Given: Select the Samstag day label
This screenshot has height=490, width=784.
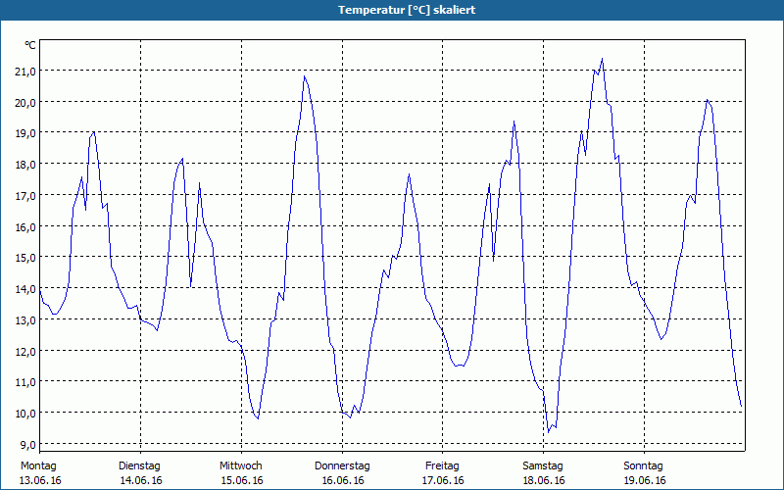Looking at the screenshot, I should (x=543, y=466).
